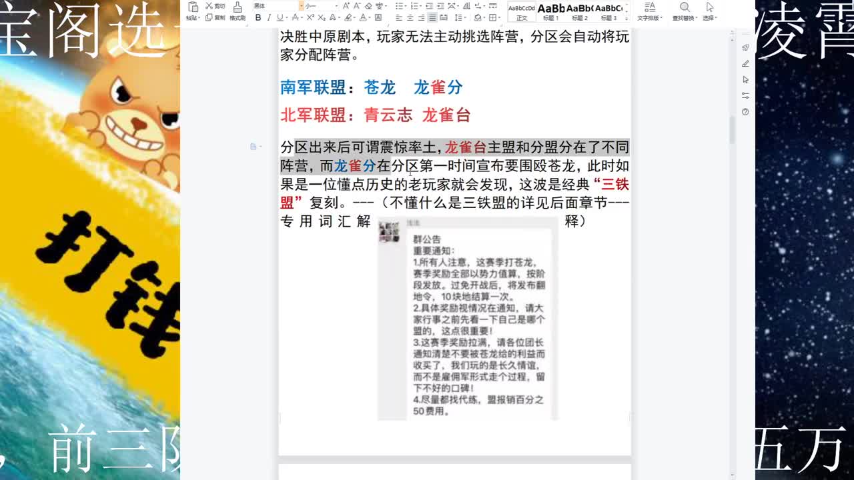
Task: Open the 选择 selection menu
Action: pos(709,11)
